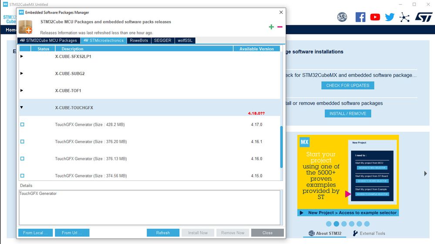This screenshot has width=435, height=244.
Task: Open the Facebook icon in the header
Action: (361, 17)
